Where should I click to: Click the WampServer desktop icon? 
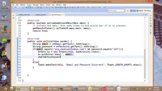(4, 17)
